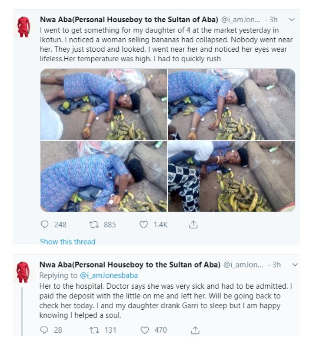Image resolution: width=313 pixels, height=344 pixels.
Task: Like the first tweet with 1.4K likes
Action: [143, 224]
